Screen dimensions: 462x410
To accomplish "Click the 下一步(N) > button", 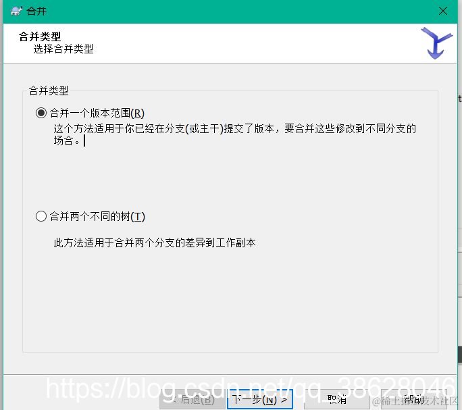I will 260,400.
